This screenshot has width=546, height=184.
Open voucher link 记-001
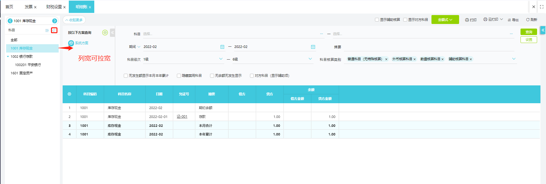(x=182, y=117)
